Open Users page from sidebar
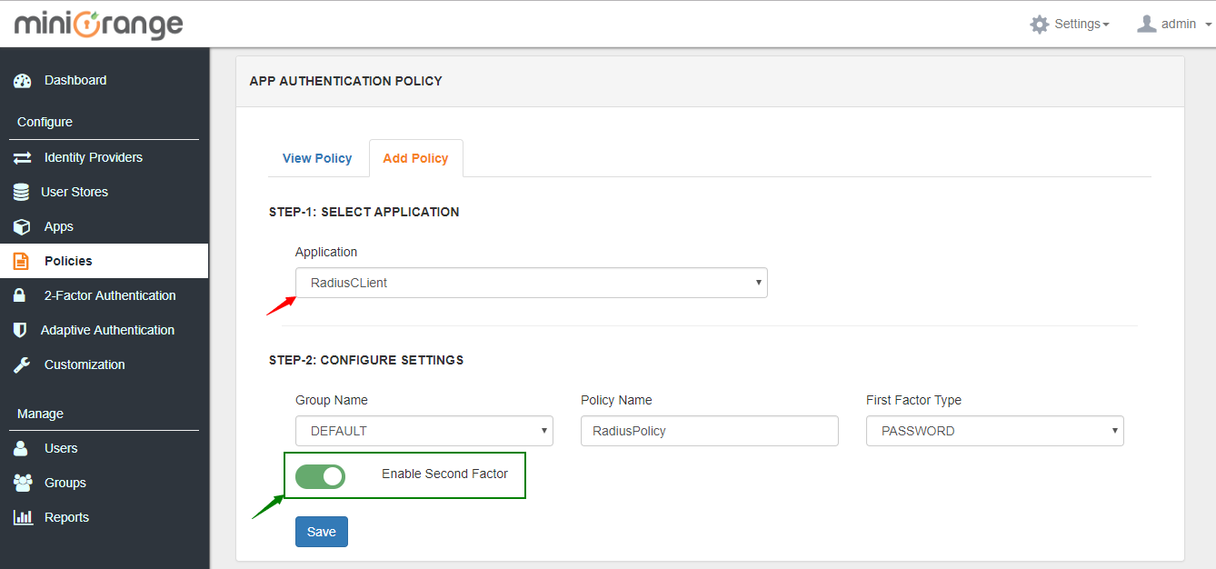Image resolution: width=1216 pixels, height=569 pixels. (61, 449)
